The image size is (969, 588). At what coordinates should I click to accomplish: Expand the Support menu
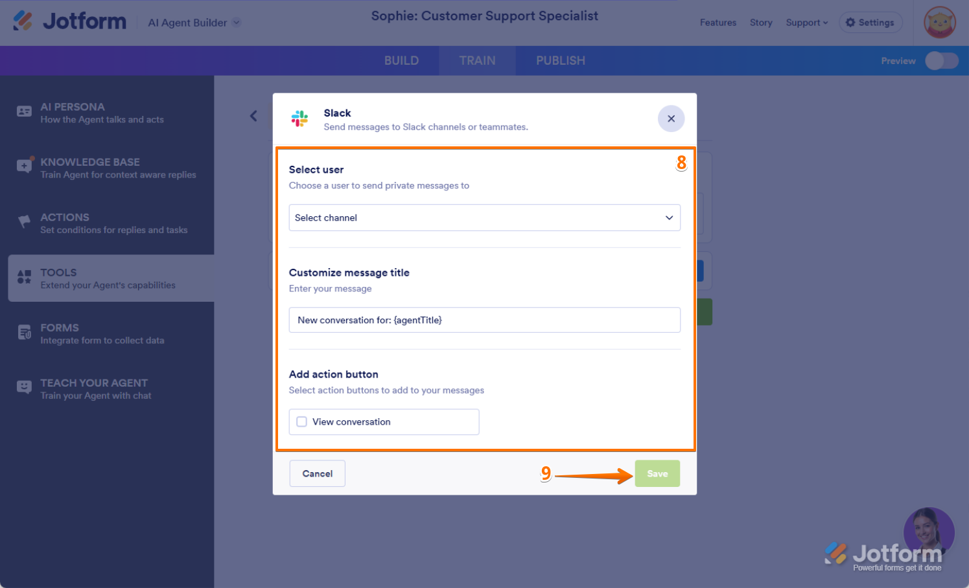tap(806, 23)
